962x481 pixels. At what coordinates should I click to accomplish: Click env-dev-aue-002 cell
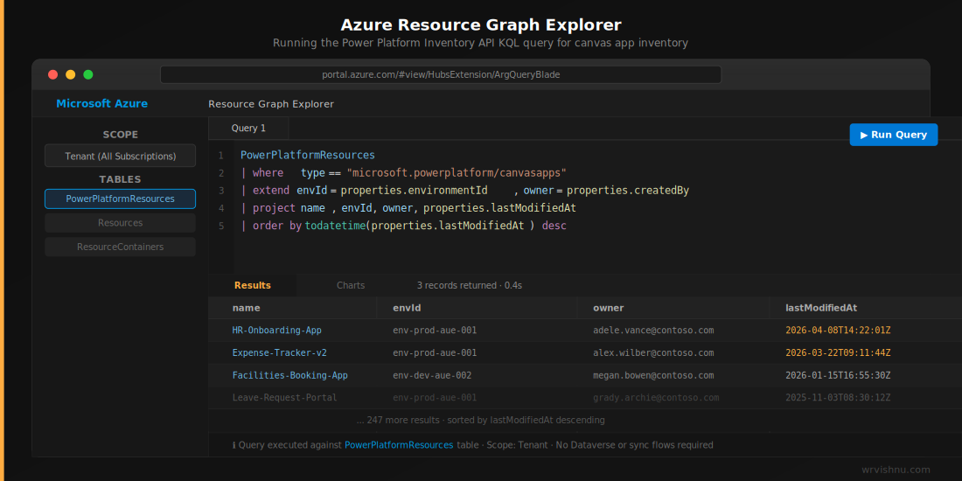coord(432,375)
